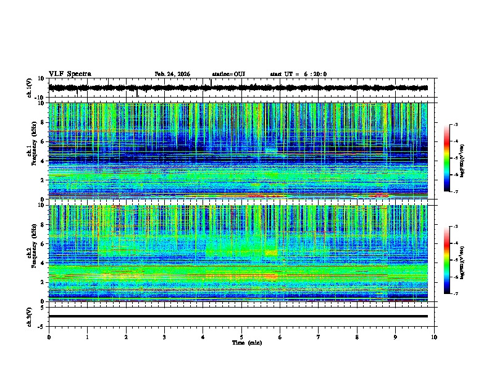Select the "ch.1(V)" waveform axis label
489x378 pixels.
click(x=30, y=88)
